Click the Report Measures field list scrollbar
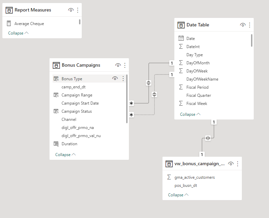Viewport: 269px width, 218px height. [x=80, y=22]
